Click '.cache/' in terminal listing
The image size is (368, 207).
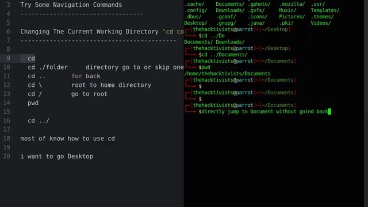pos(194,4)
